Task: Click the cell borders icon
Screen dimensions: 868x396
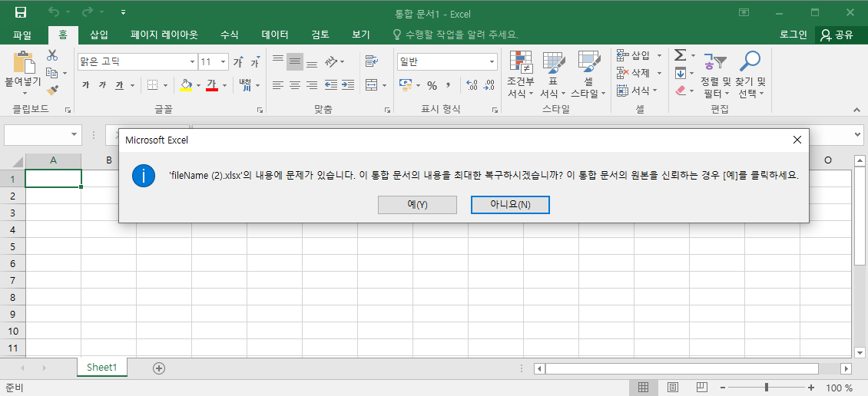Action: click(x=152, y=85)
